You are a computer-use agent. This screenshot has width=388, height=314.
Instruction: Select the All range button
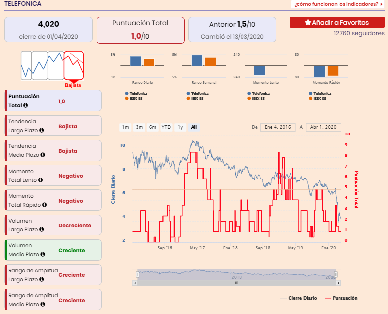[x=194, y=127]
